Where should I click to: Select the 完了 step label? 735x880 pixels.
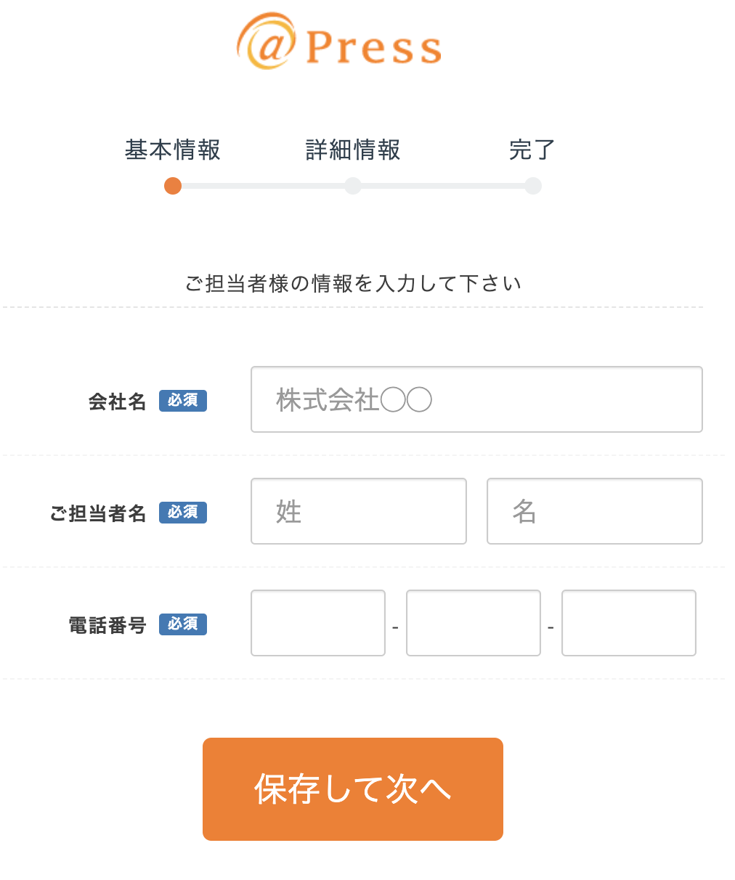pyautogui.click(x=532, y=150)
